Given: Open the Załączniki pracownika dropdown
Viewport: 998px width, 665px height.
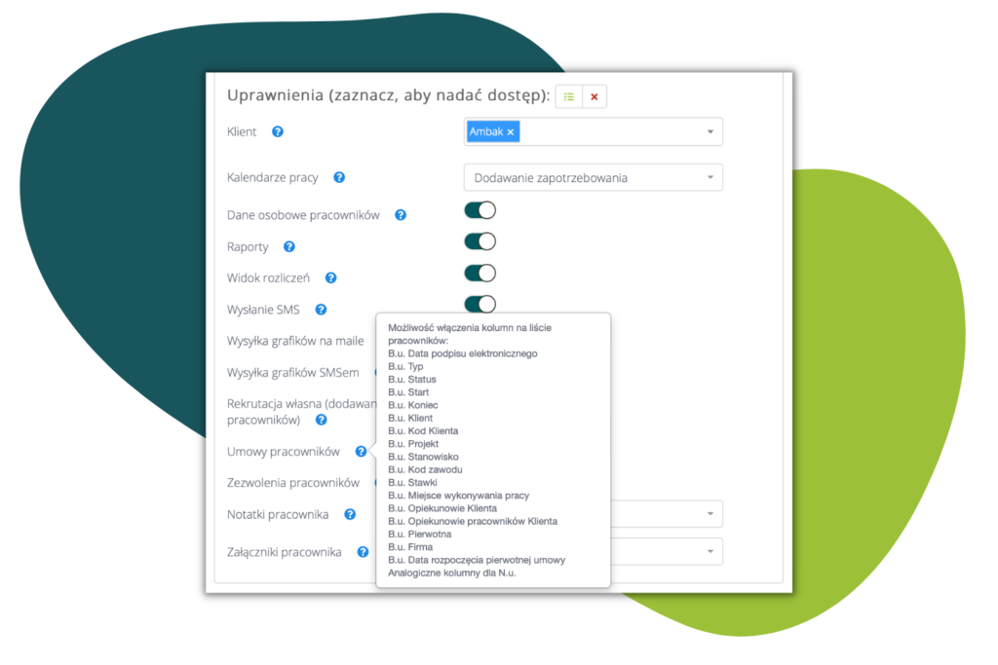Looking at the screenshot, I should click(x=710, y=552).
